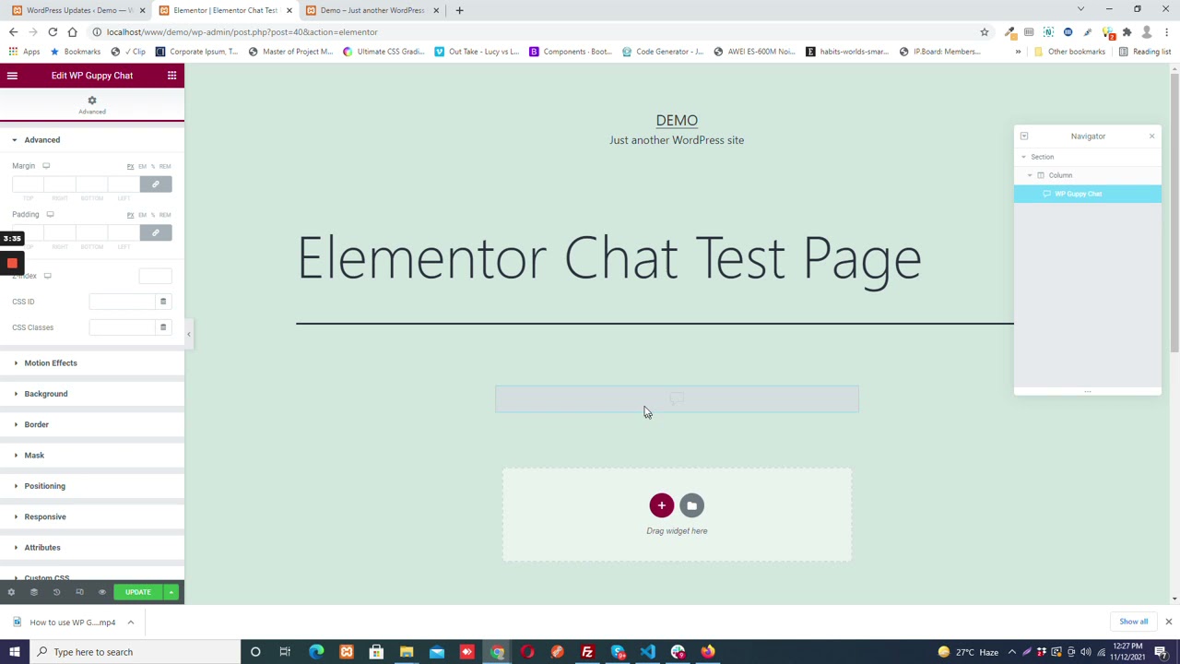The image size is (1180, 664).
Task: Focus the CSS ID input field
Action: (x=122, y=302)
